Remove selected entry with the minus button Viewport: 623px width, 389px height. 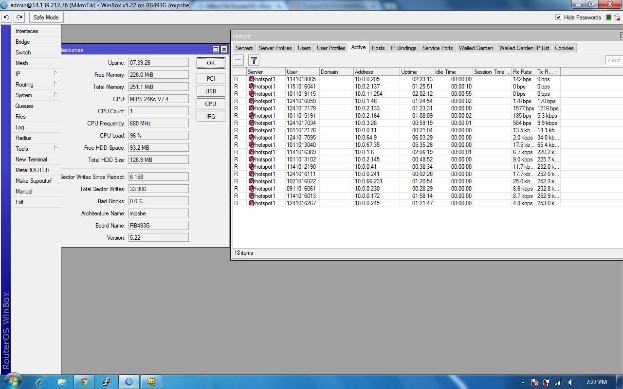pyautogui.click(x=238, y=60)
